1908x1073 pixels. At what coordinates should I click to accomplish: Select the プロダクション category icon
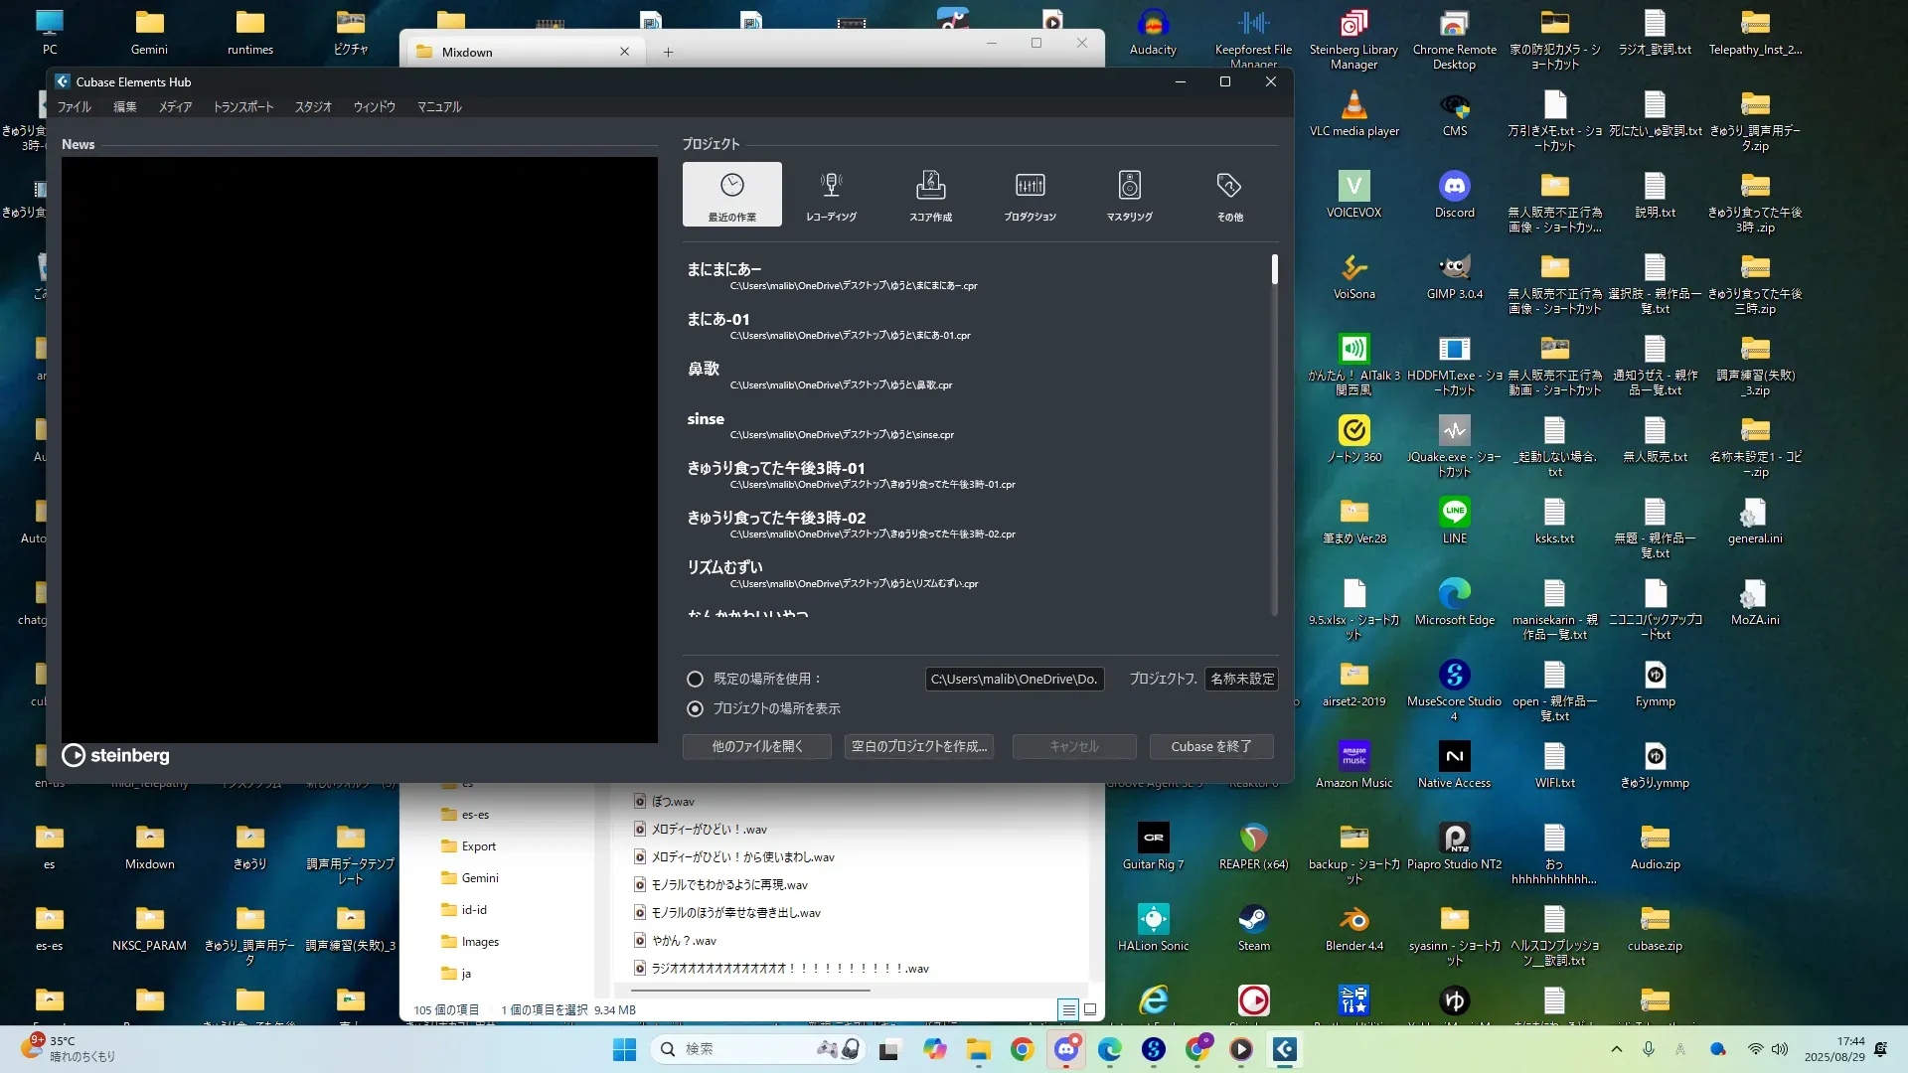(1030, 194)
